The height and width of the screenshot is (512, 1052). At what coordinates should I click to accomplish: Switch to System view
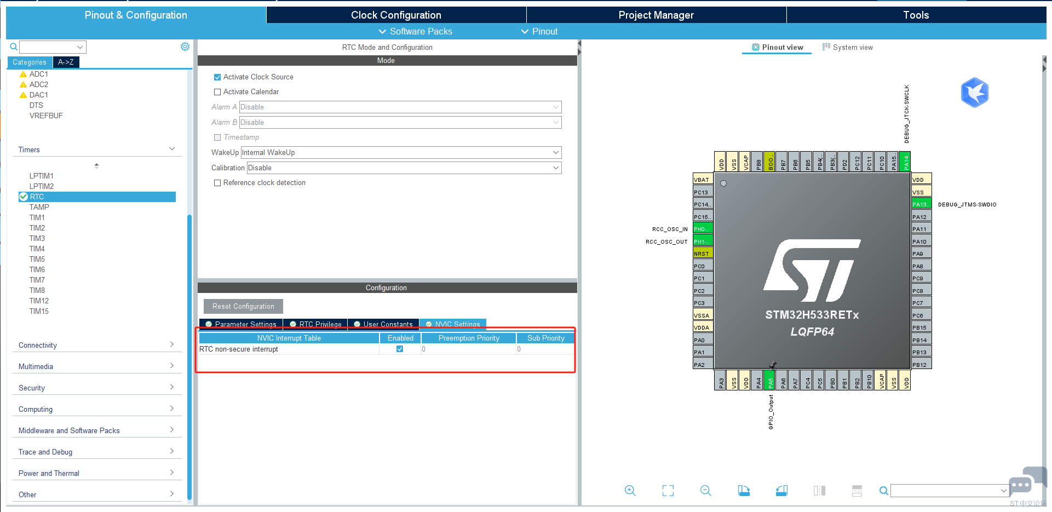(x=847, y=47)
